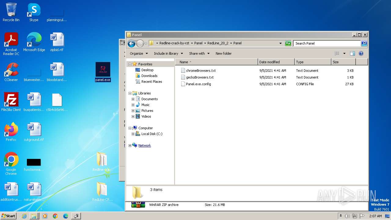This screenshot has width=391, height=220.
Task: Open cutground.rtf document icon
Action: tap(34, 132)
